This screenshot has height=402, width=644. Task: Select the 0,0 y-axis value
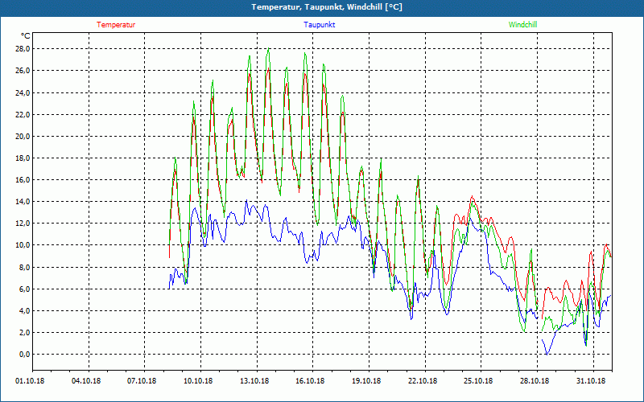pyautogui.click(x=24, y=354)
